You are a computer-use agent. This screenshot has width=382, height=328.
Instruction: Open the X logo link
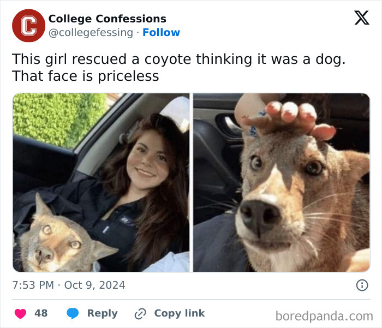click(362, 17)
